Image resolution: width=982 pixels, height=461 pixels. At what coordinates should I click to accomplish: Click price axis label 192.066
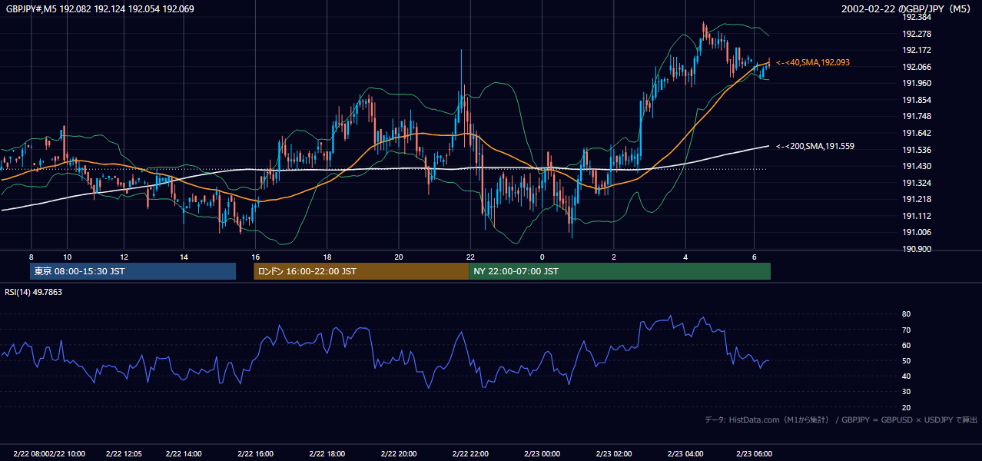917,67
